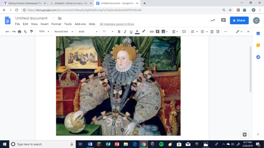Open the File menu
This screenshot has width=264, height=148.
(17, 24)
